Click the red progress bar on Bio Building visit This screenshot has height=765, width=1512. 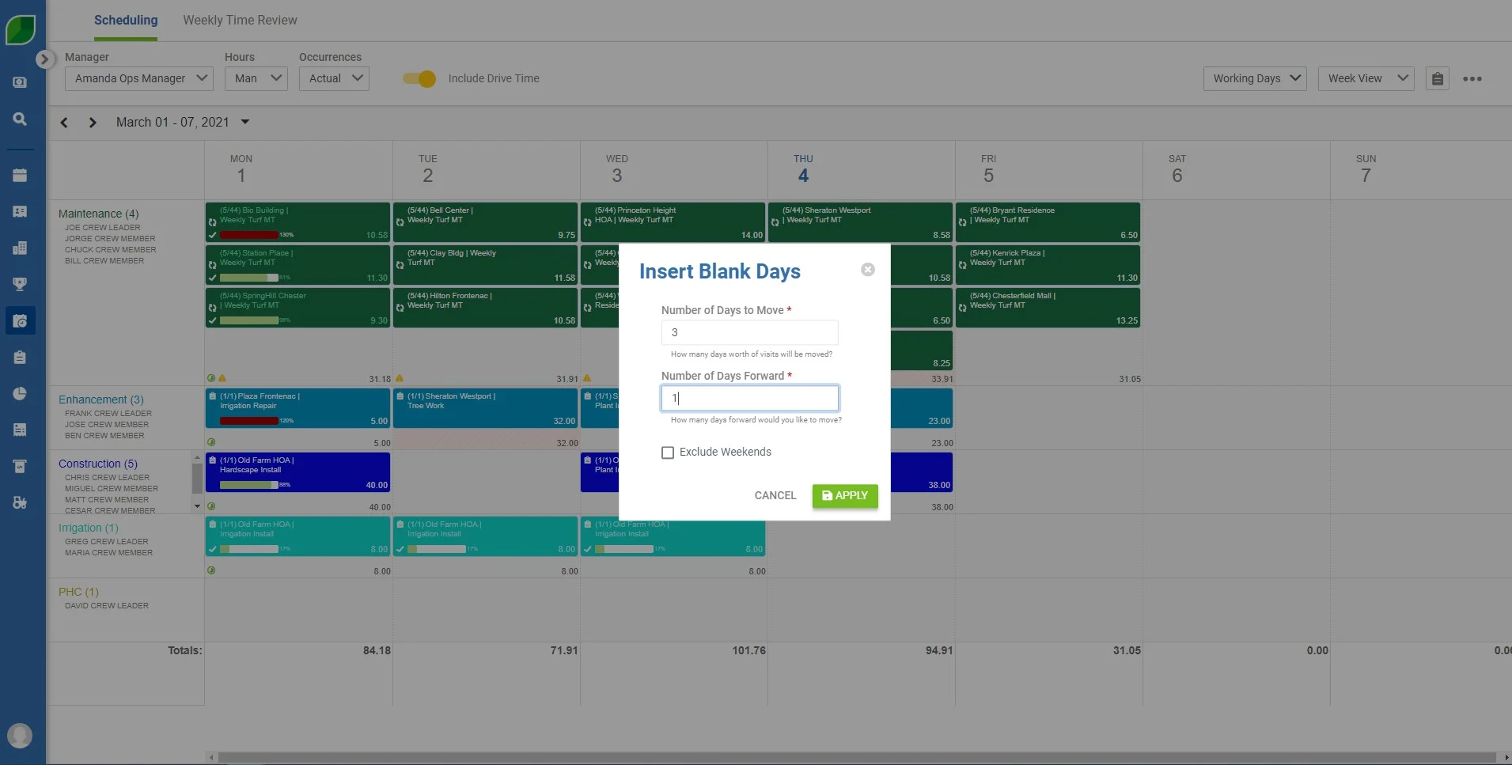coord(249,235)
